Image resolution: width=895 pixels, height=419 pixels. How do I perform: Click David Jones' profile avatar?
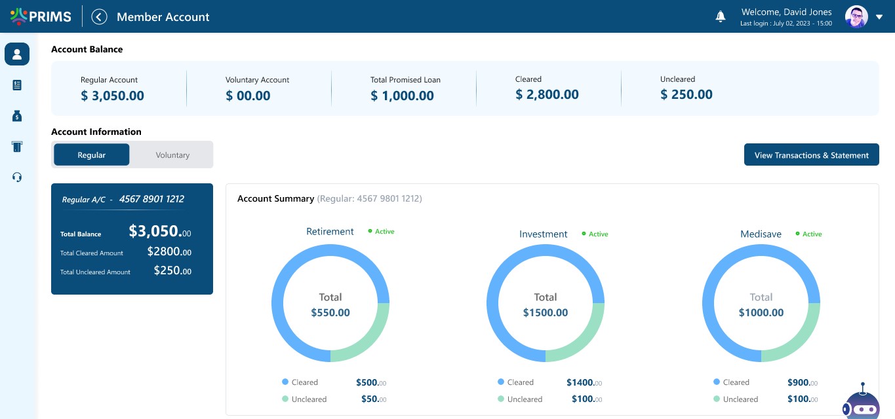pyautogui.click(x=856, y=17)
